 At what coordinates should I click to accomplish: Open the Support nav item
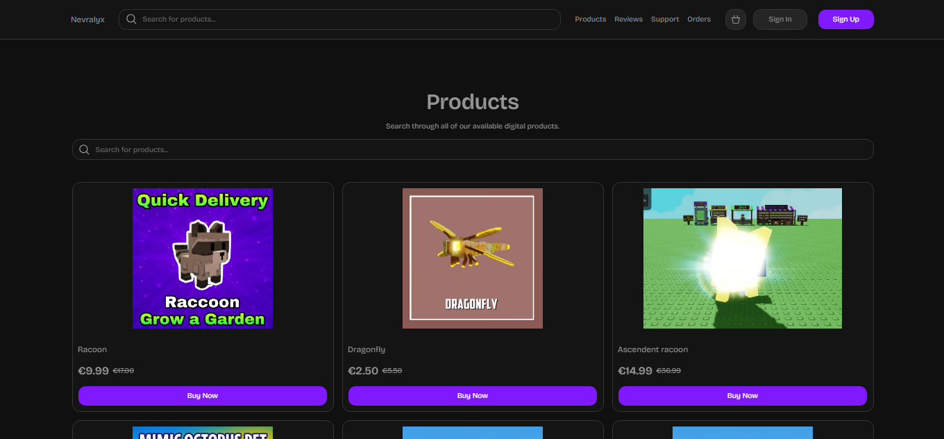[x=665, y=19]
